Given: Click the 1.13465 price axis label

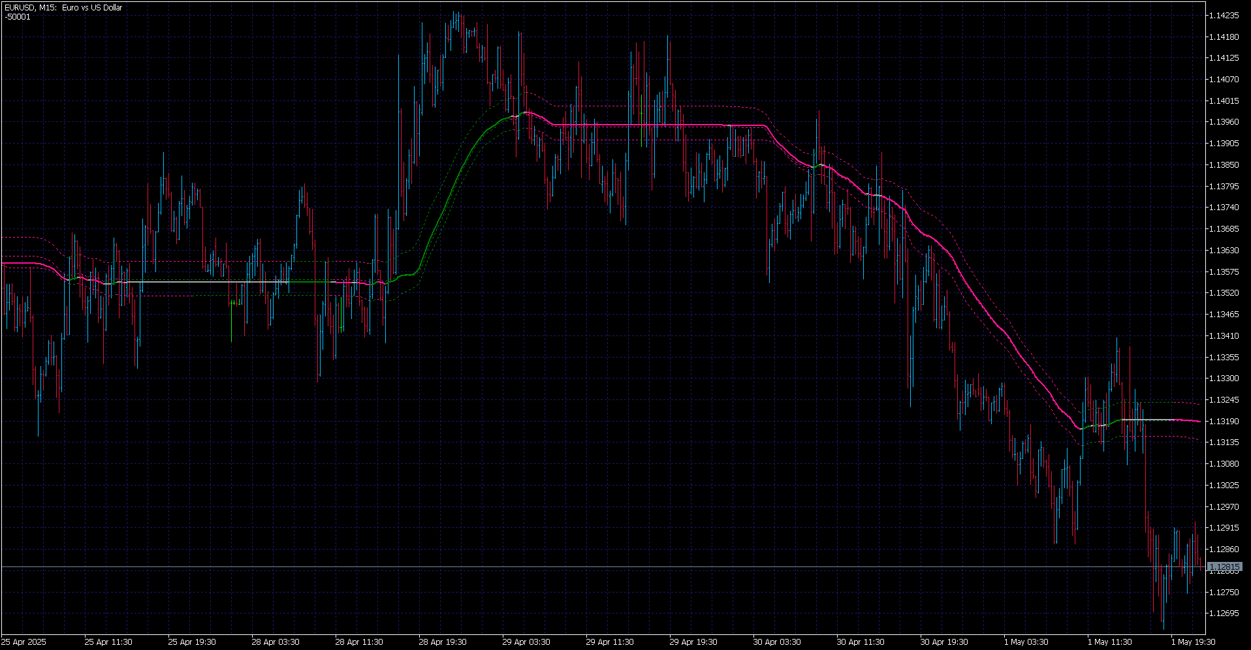Looking at the screenshot, I should pos(1224,315).
